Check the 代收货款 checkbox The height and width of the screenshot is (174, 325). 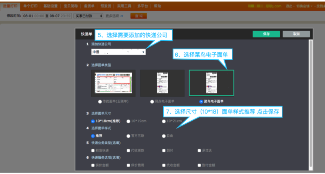coord(128,151)
